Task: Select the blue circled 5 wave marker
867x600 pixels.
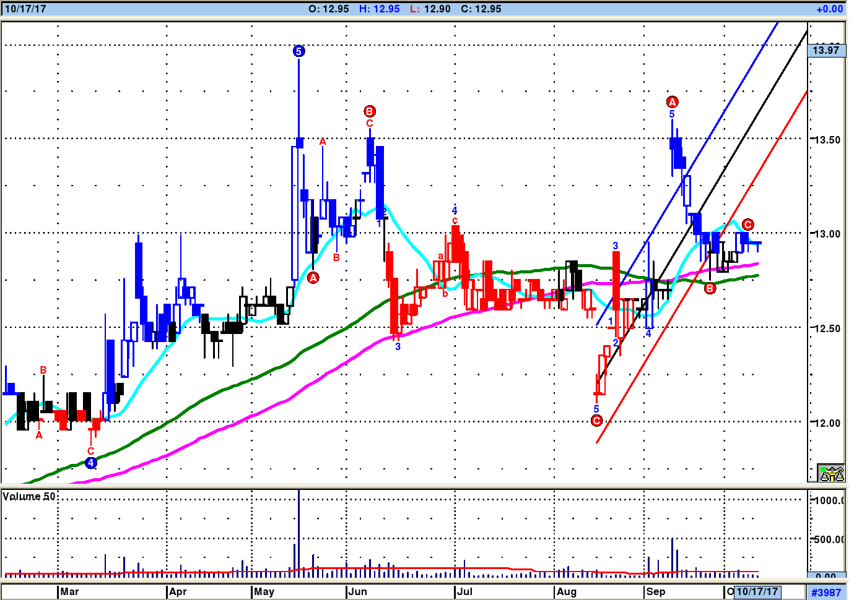Action: click(298, 51)
